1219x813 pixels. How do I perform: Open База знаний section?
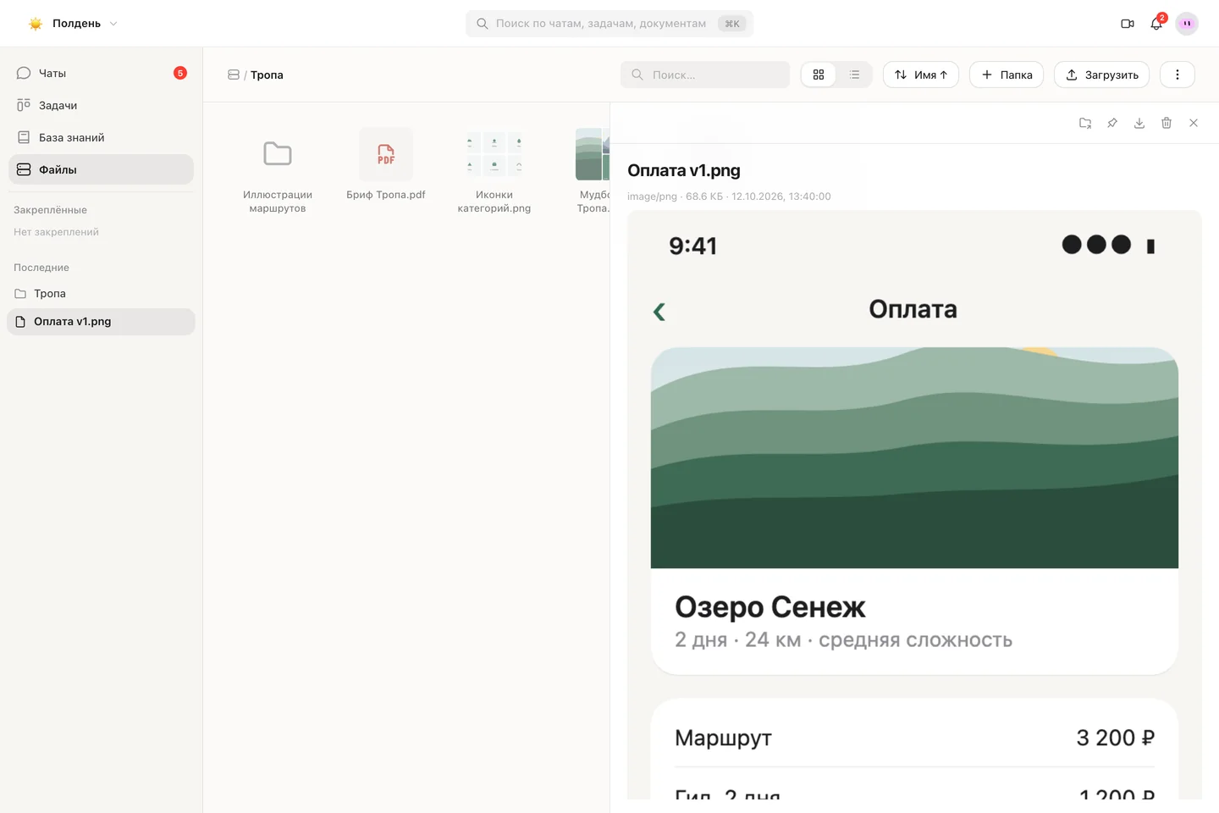pyautogui.click(x=101, y=137)
